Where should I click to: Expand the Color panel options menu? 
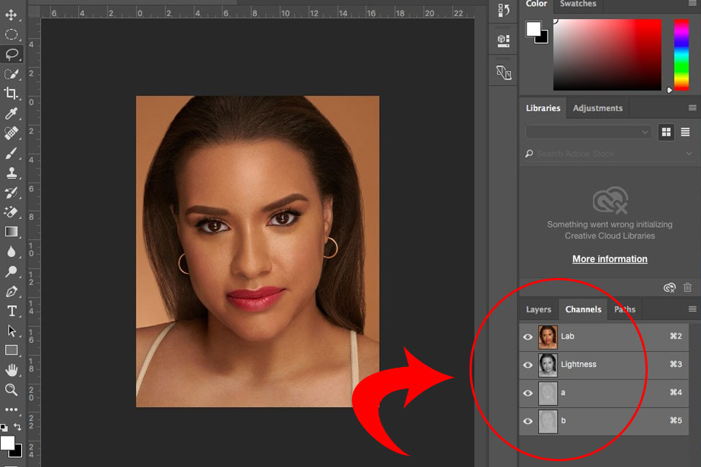(692, 4)
